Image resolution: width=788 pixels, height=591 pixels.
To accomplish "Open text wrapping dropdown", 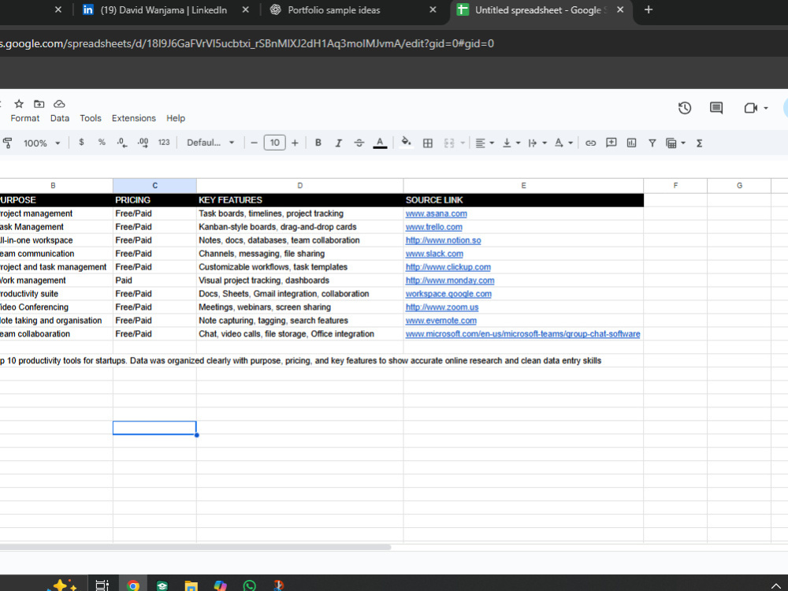I will (537, 143).
